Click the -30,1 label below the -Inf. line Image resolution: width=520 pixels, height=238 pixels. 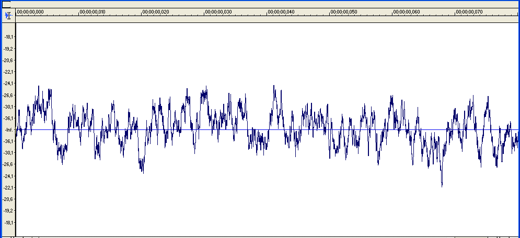(x=9, y=153)
